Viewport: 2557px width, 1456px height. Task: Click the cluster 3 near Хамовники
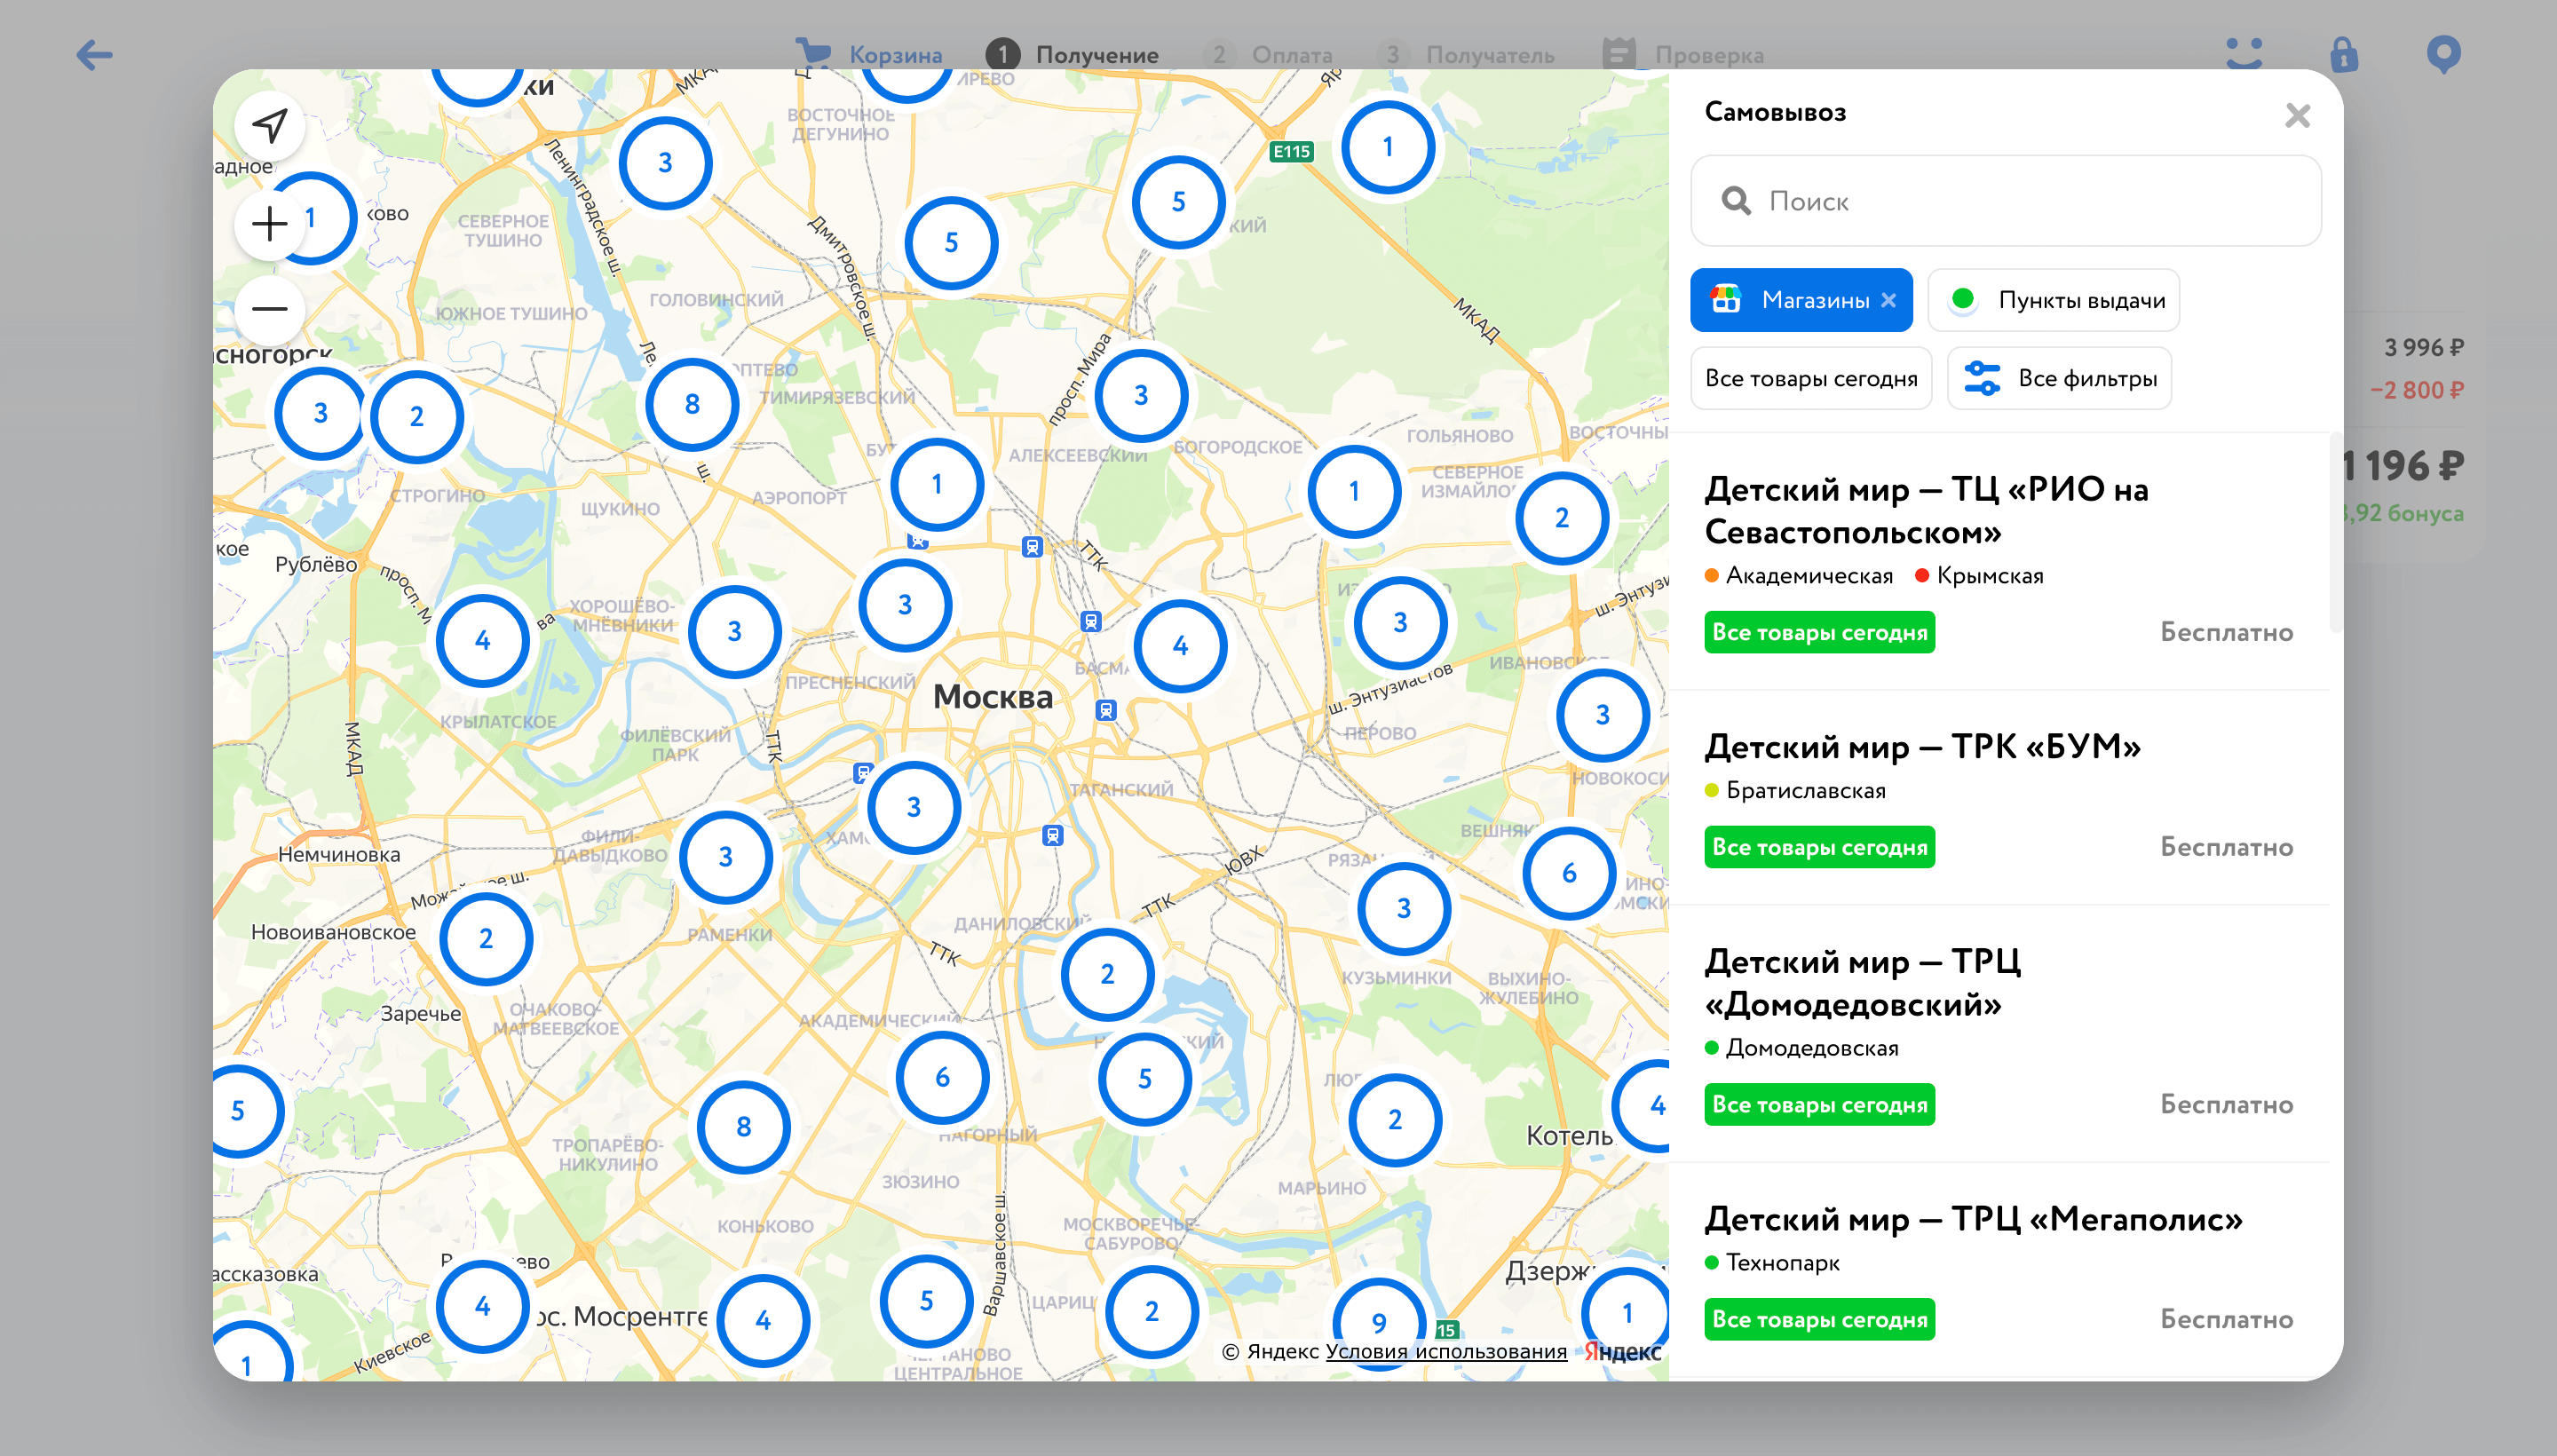(914, 808)
